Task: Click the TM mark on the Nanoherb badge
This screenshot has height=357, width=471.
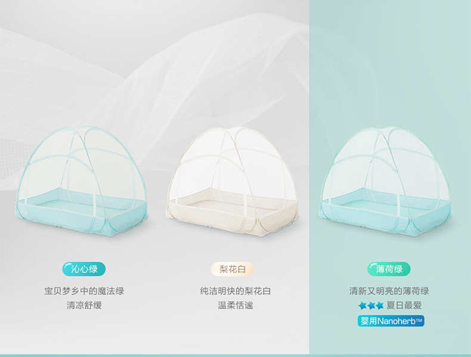Action: click(x=419, y=320)
